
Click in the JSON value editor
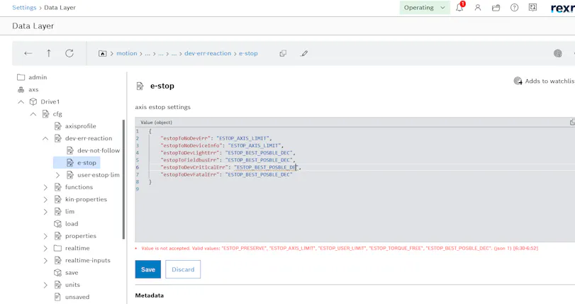click(x=355, y=184)
